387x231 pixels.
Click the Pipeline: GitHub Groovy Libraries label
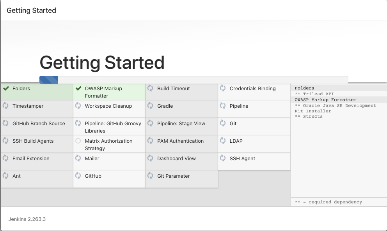[113, 127]
